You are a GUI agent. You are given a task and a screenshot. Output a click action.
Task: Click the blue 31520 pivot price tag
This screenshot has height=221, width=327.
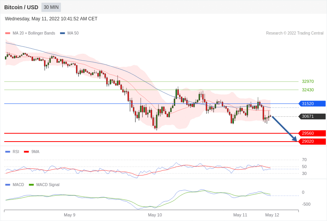tap(312, 104)
